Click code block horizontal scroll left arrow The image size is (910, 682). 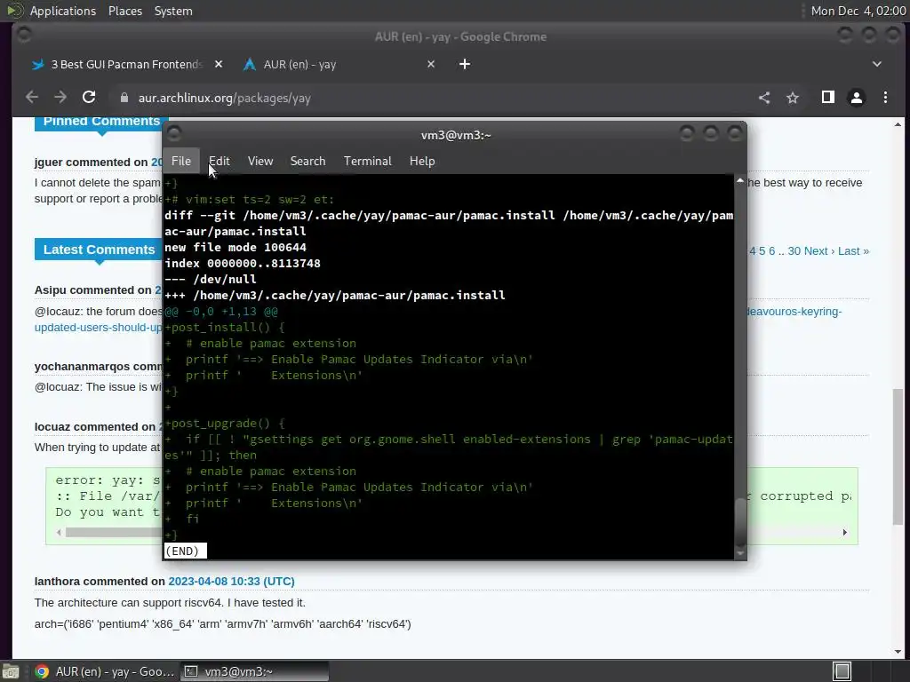point(59,533)
